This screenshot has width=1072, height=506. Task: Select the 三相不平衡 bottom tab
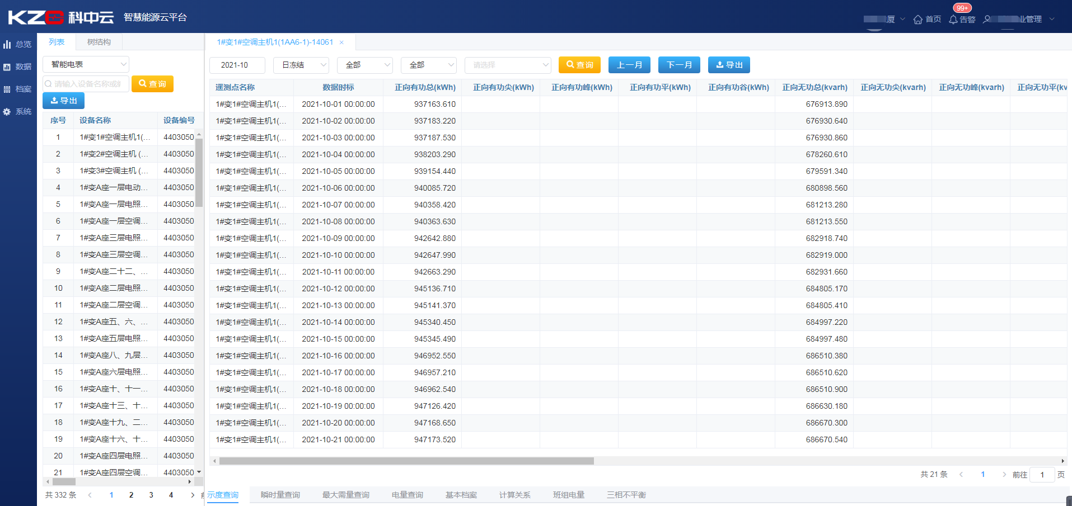626,495
